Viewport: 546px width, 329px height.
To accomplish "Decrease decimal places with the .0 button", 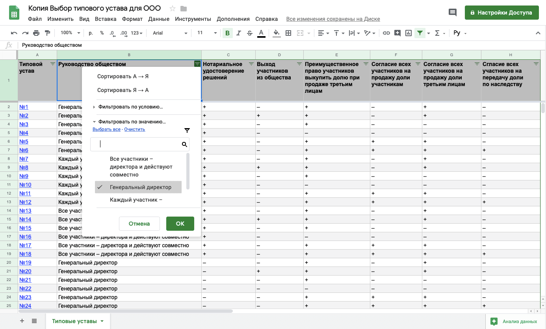I will [x=112, y=33].
